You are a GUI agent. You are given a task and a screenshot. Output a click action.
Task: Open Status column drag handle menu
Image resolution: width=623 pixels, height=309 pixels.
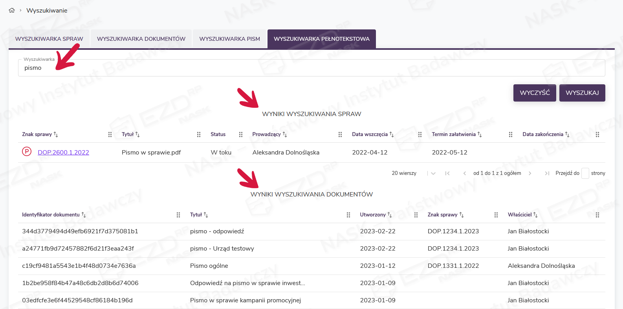[x=241, y=135]
